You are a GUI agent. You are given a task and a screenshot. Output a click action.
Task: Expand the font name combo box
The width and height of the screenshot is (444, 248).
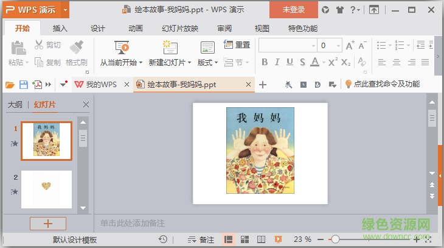click(313, 46)
